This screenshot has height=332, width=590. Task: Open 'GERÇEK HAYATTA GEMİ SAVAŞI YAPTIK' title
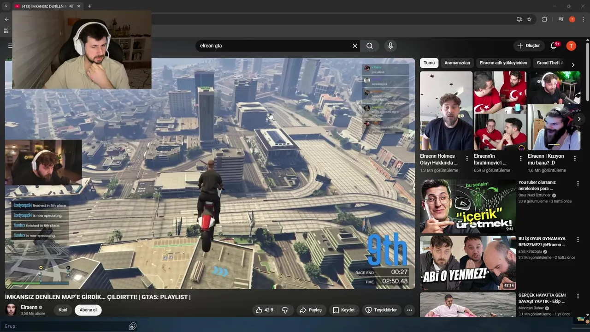coord(542,298)
